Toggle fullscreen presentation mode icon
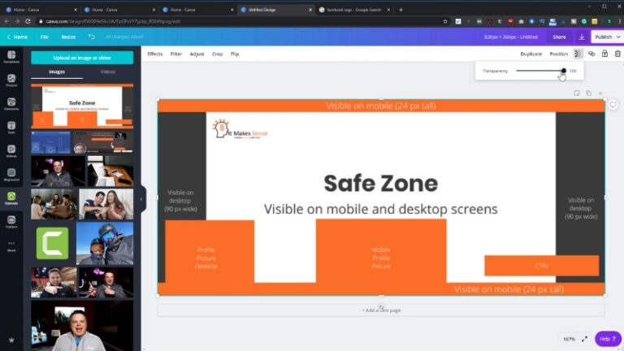 click(585, 338)
